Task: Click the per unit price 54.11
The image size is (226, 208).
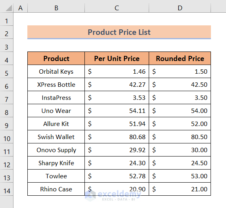Action: point(117,111)
